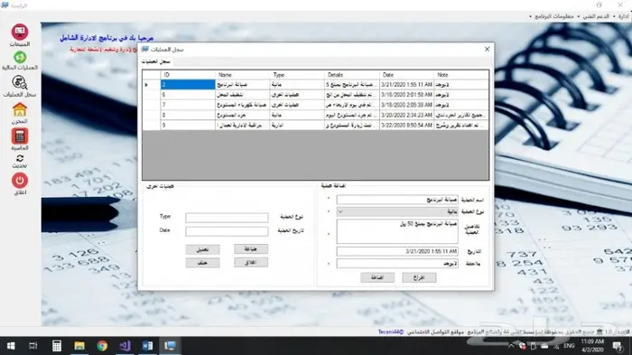Screen dimensions: 632x355
Task: Open Windows Start menu
Action: point(11,346)
